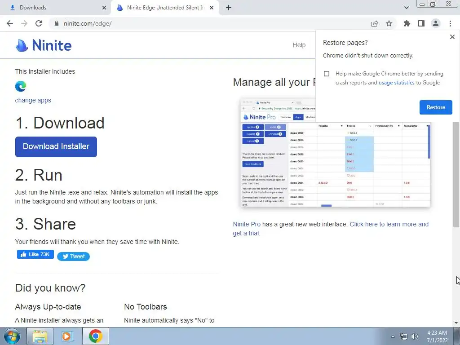Click the Microsoft Edge app icon
The width and height of the screenshot is (460, 345).
point(21,86)
